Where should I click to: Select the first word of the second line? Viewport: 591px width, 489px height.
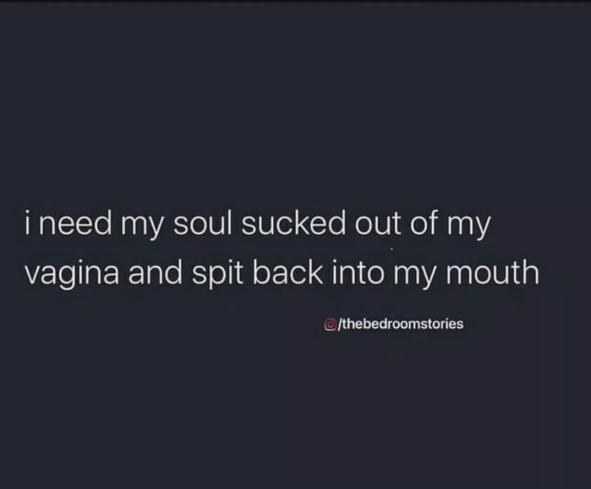tap(71, 275)
